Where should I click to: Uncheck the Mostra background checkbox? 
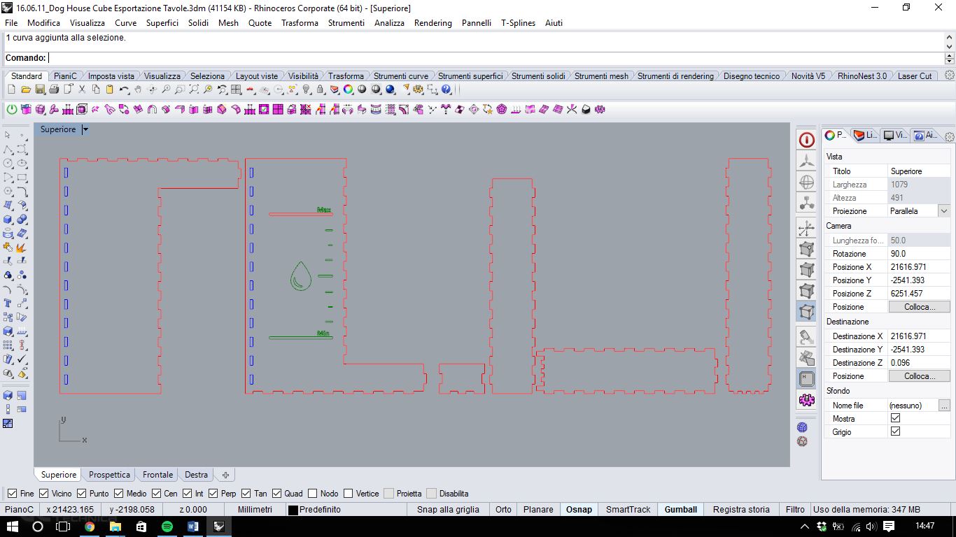(x=895, y=418)
